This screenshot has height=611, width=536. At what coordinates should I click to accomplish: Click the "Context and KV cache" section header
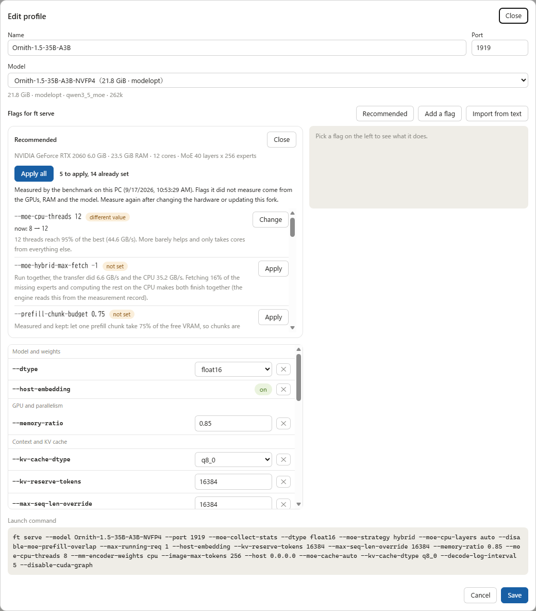pyautogui.click(x=40, y=442)
